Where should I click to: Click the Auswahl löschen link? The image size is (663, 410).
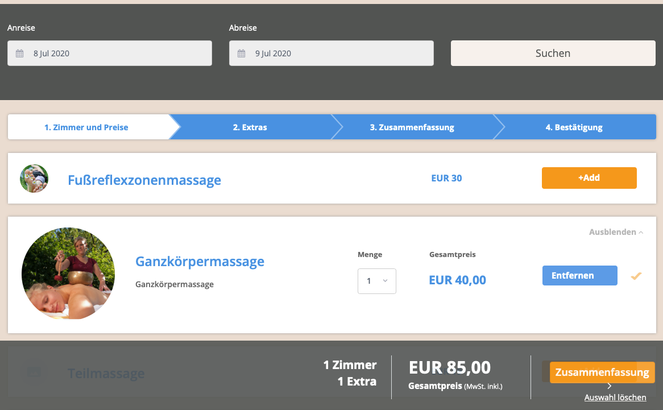pos(615,397)
